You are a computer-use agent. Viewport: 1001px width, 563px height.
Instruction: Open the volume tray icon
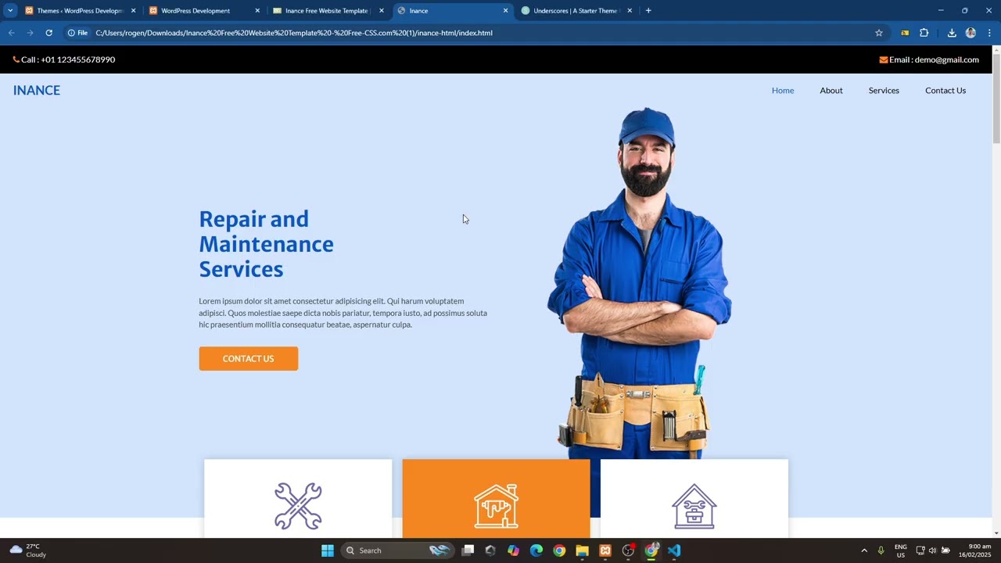932,550
